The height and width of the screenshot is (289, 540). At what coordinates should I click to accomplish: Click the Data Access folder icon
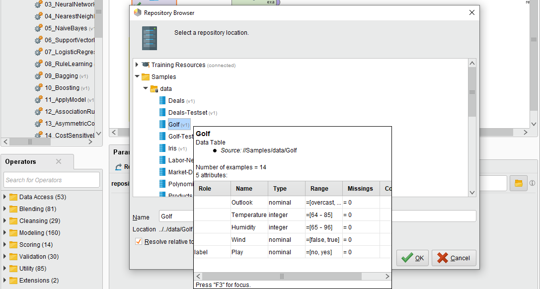click(x=13, y=197)
